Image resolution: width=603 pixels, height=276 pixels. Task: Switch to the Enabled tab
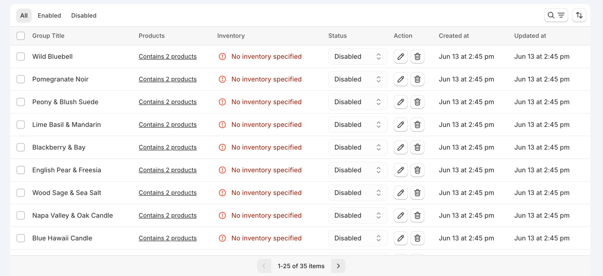click(49, 15)
